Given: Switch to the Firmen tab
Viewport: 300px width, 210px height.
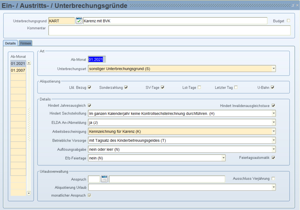Looking at the screenshot, I should click(x=25, y=43).
